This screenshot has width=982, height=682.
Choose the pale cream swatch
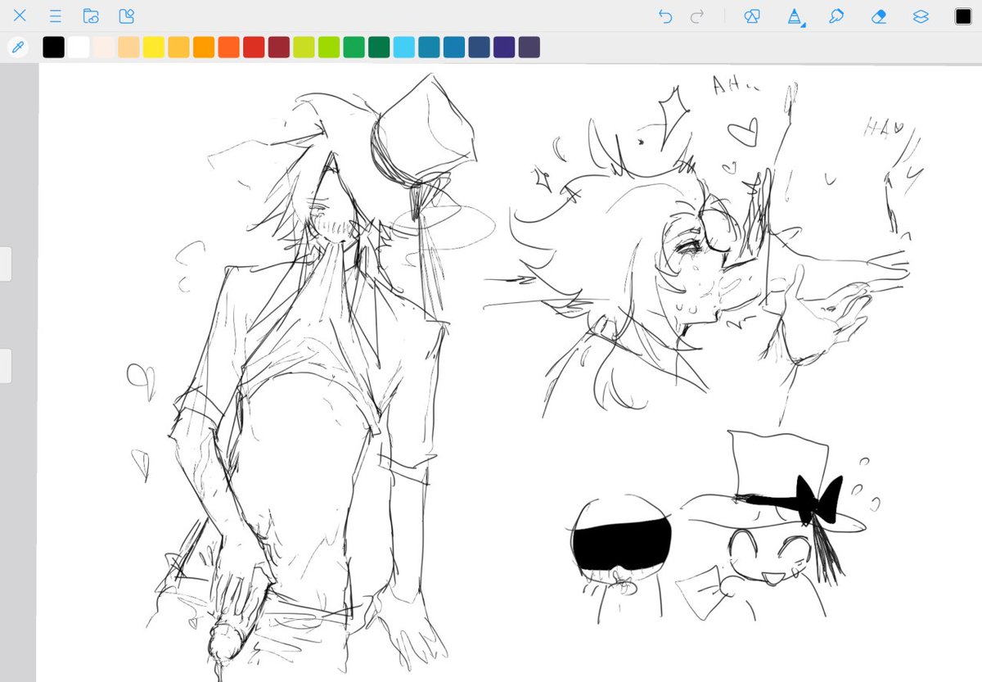point(104,47)
